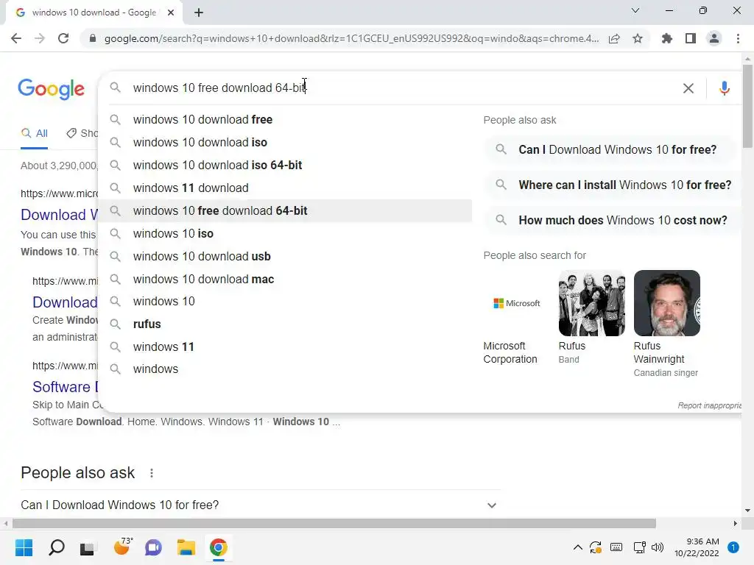Screen dimensions: 754x565
Task: Open the Chrome side panel
Action: [691, 38]
